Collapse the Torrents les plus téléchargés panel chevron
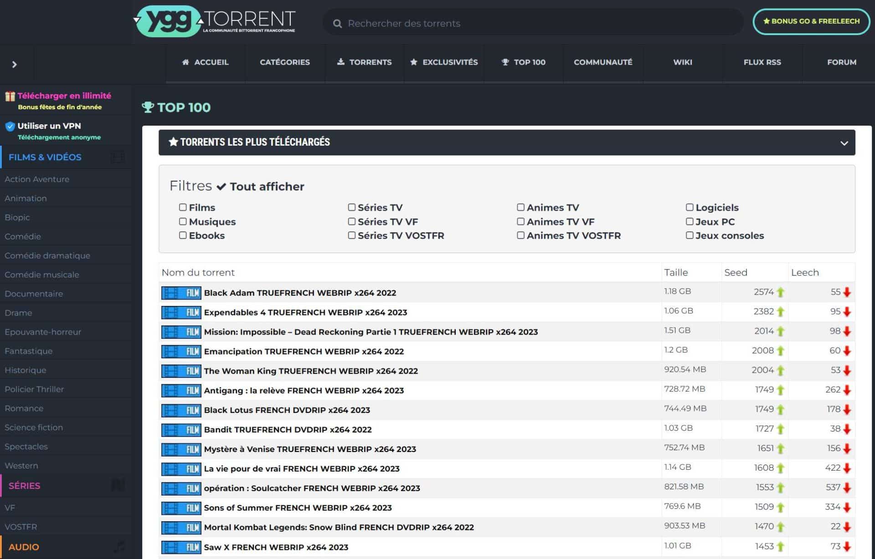Screen dimensions: 875x559 tap(844, 143)
